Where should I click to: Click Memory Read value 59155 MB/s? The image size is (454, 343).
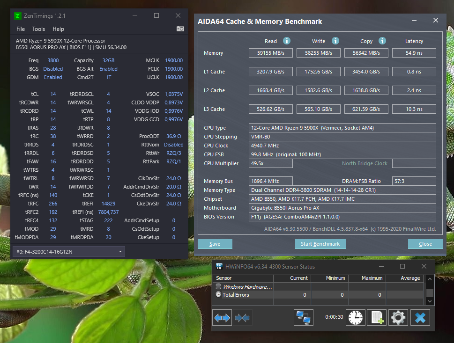point(271,53)
